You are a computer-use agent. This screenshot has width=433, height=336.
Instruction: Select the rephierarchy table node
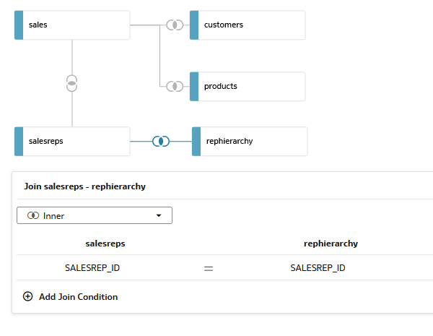[x=253, y=141]
